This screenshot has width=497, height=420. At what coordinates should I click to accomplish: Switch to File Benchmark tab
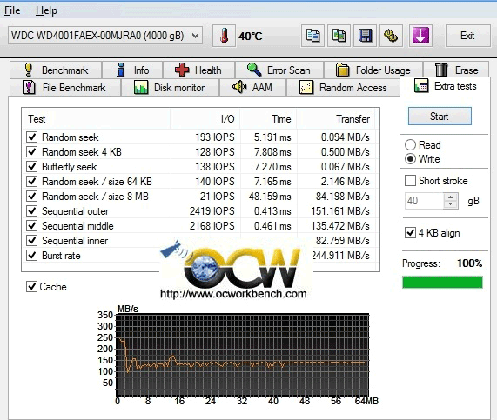click(x=65, y=88)
